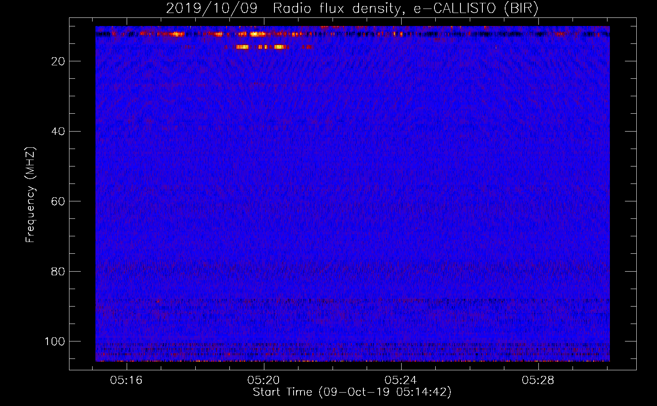
Task: Select the '20' frequency tick label
Action: click(58, 61)
